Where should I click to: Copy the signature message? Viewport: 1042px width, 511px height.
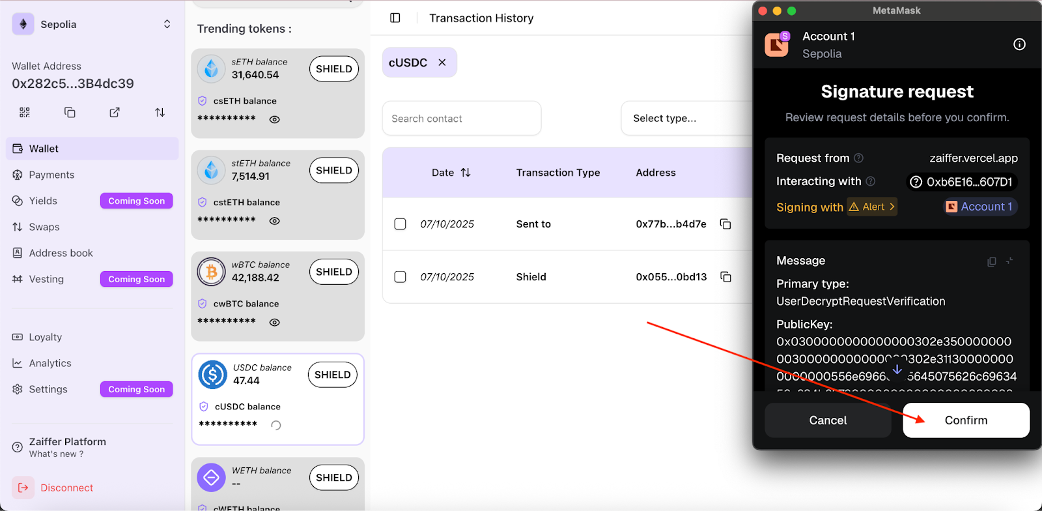[x=992, y=261]
